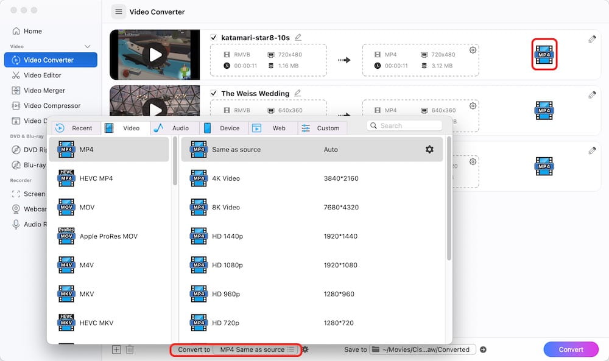This screenshot has height=361, width=609.
Task: Select MP4 format in list
Action: tap(109, 149)
